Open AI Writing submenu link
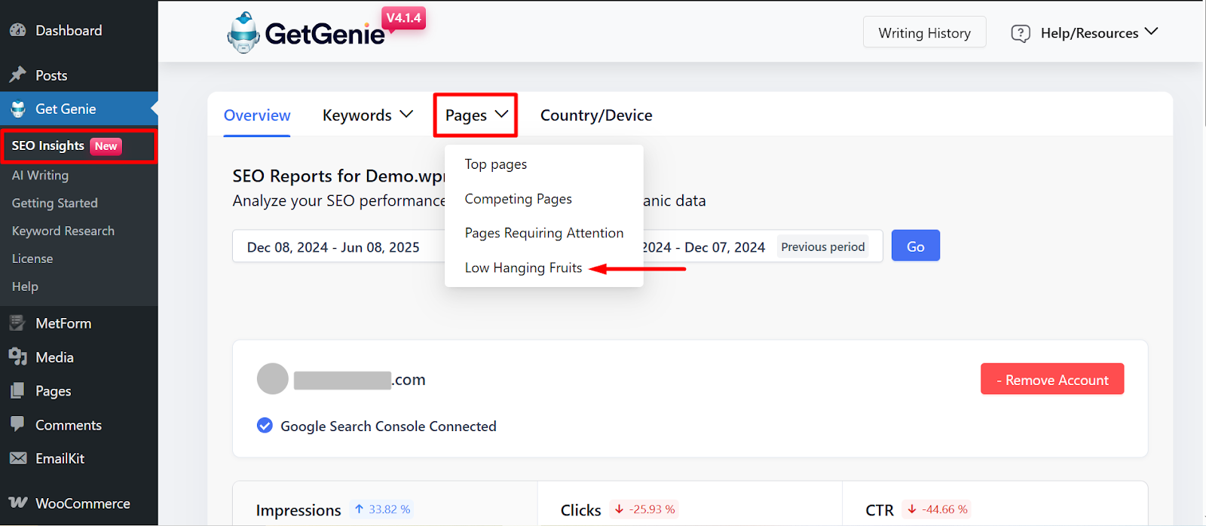Image resolution: width=1206 pixels, height=526 pixels. click(x=40, y=175)
